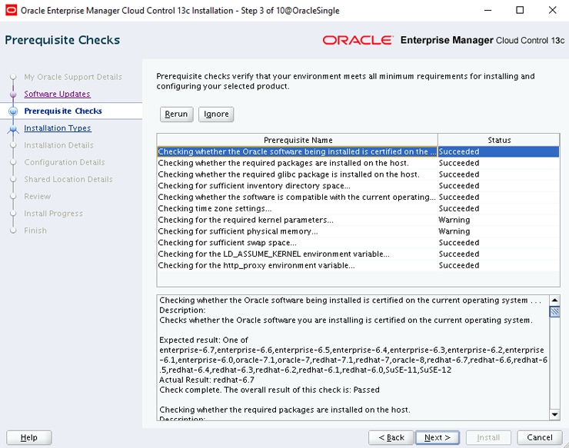This screenshot has height=448, width=569.
Task: Minimize the installer window
Action: pyautogui.click(x=488, y=10)
